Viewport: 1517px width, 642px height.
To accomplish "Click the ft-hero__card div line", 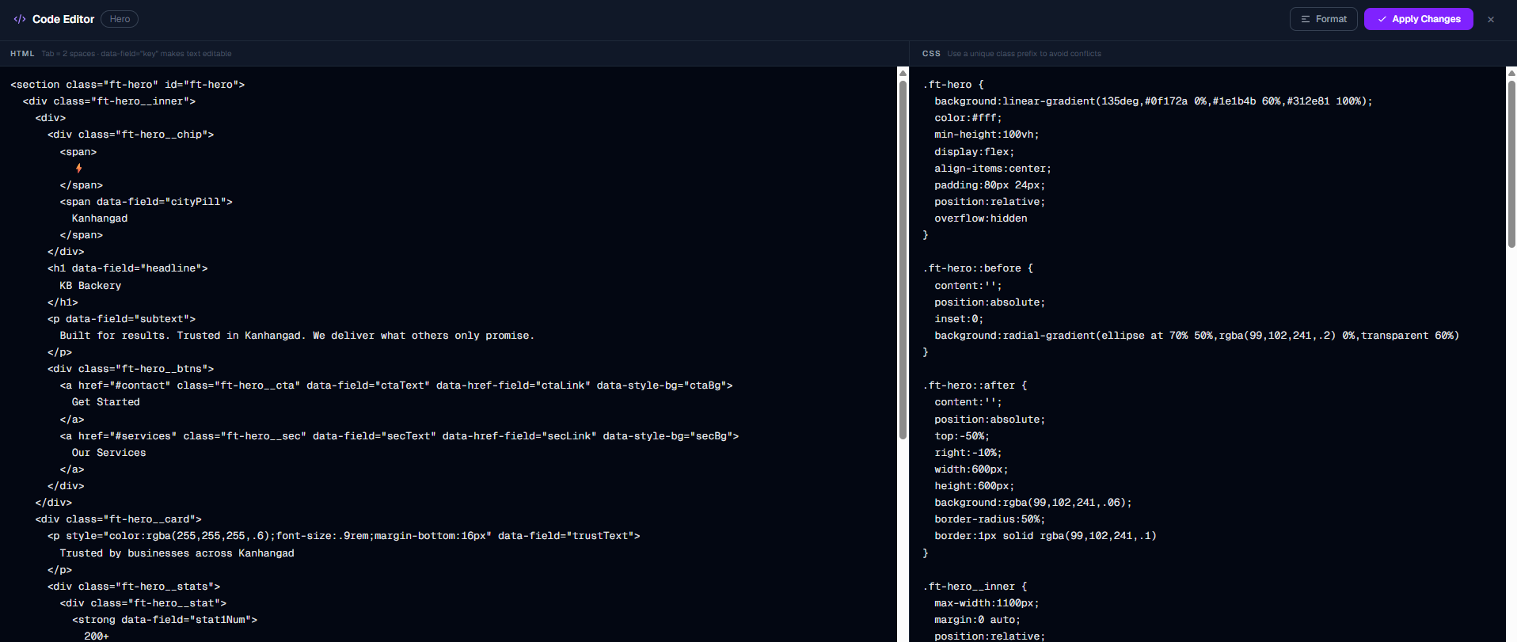I will point(119,519).
